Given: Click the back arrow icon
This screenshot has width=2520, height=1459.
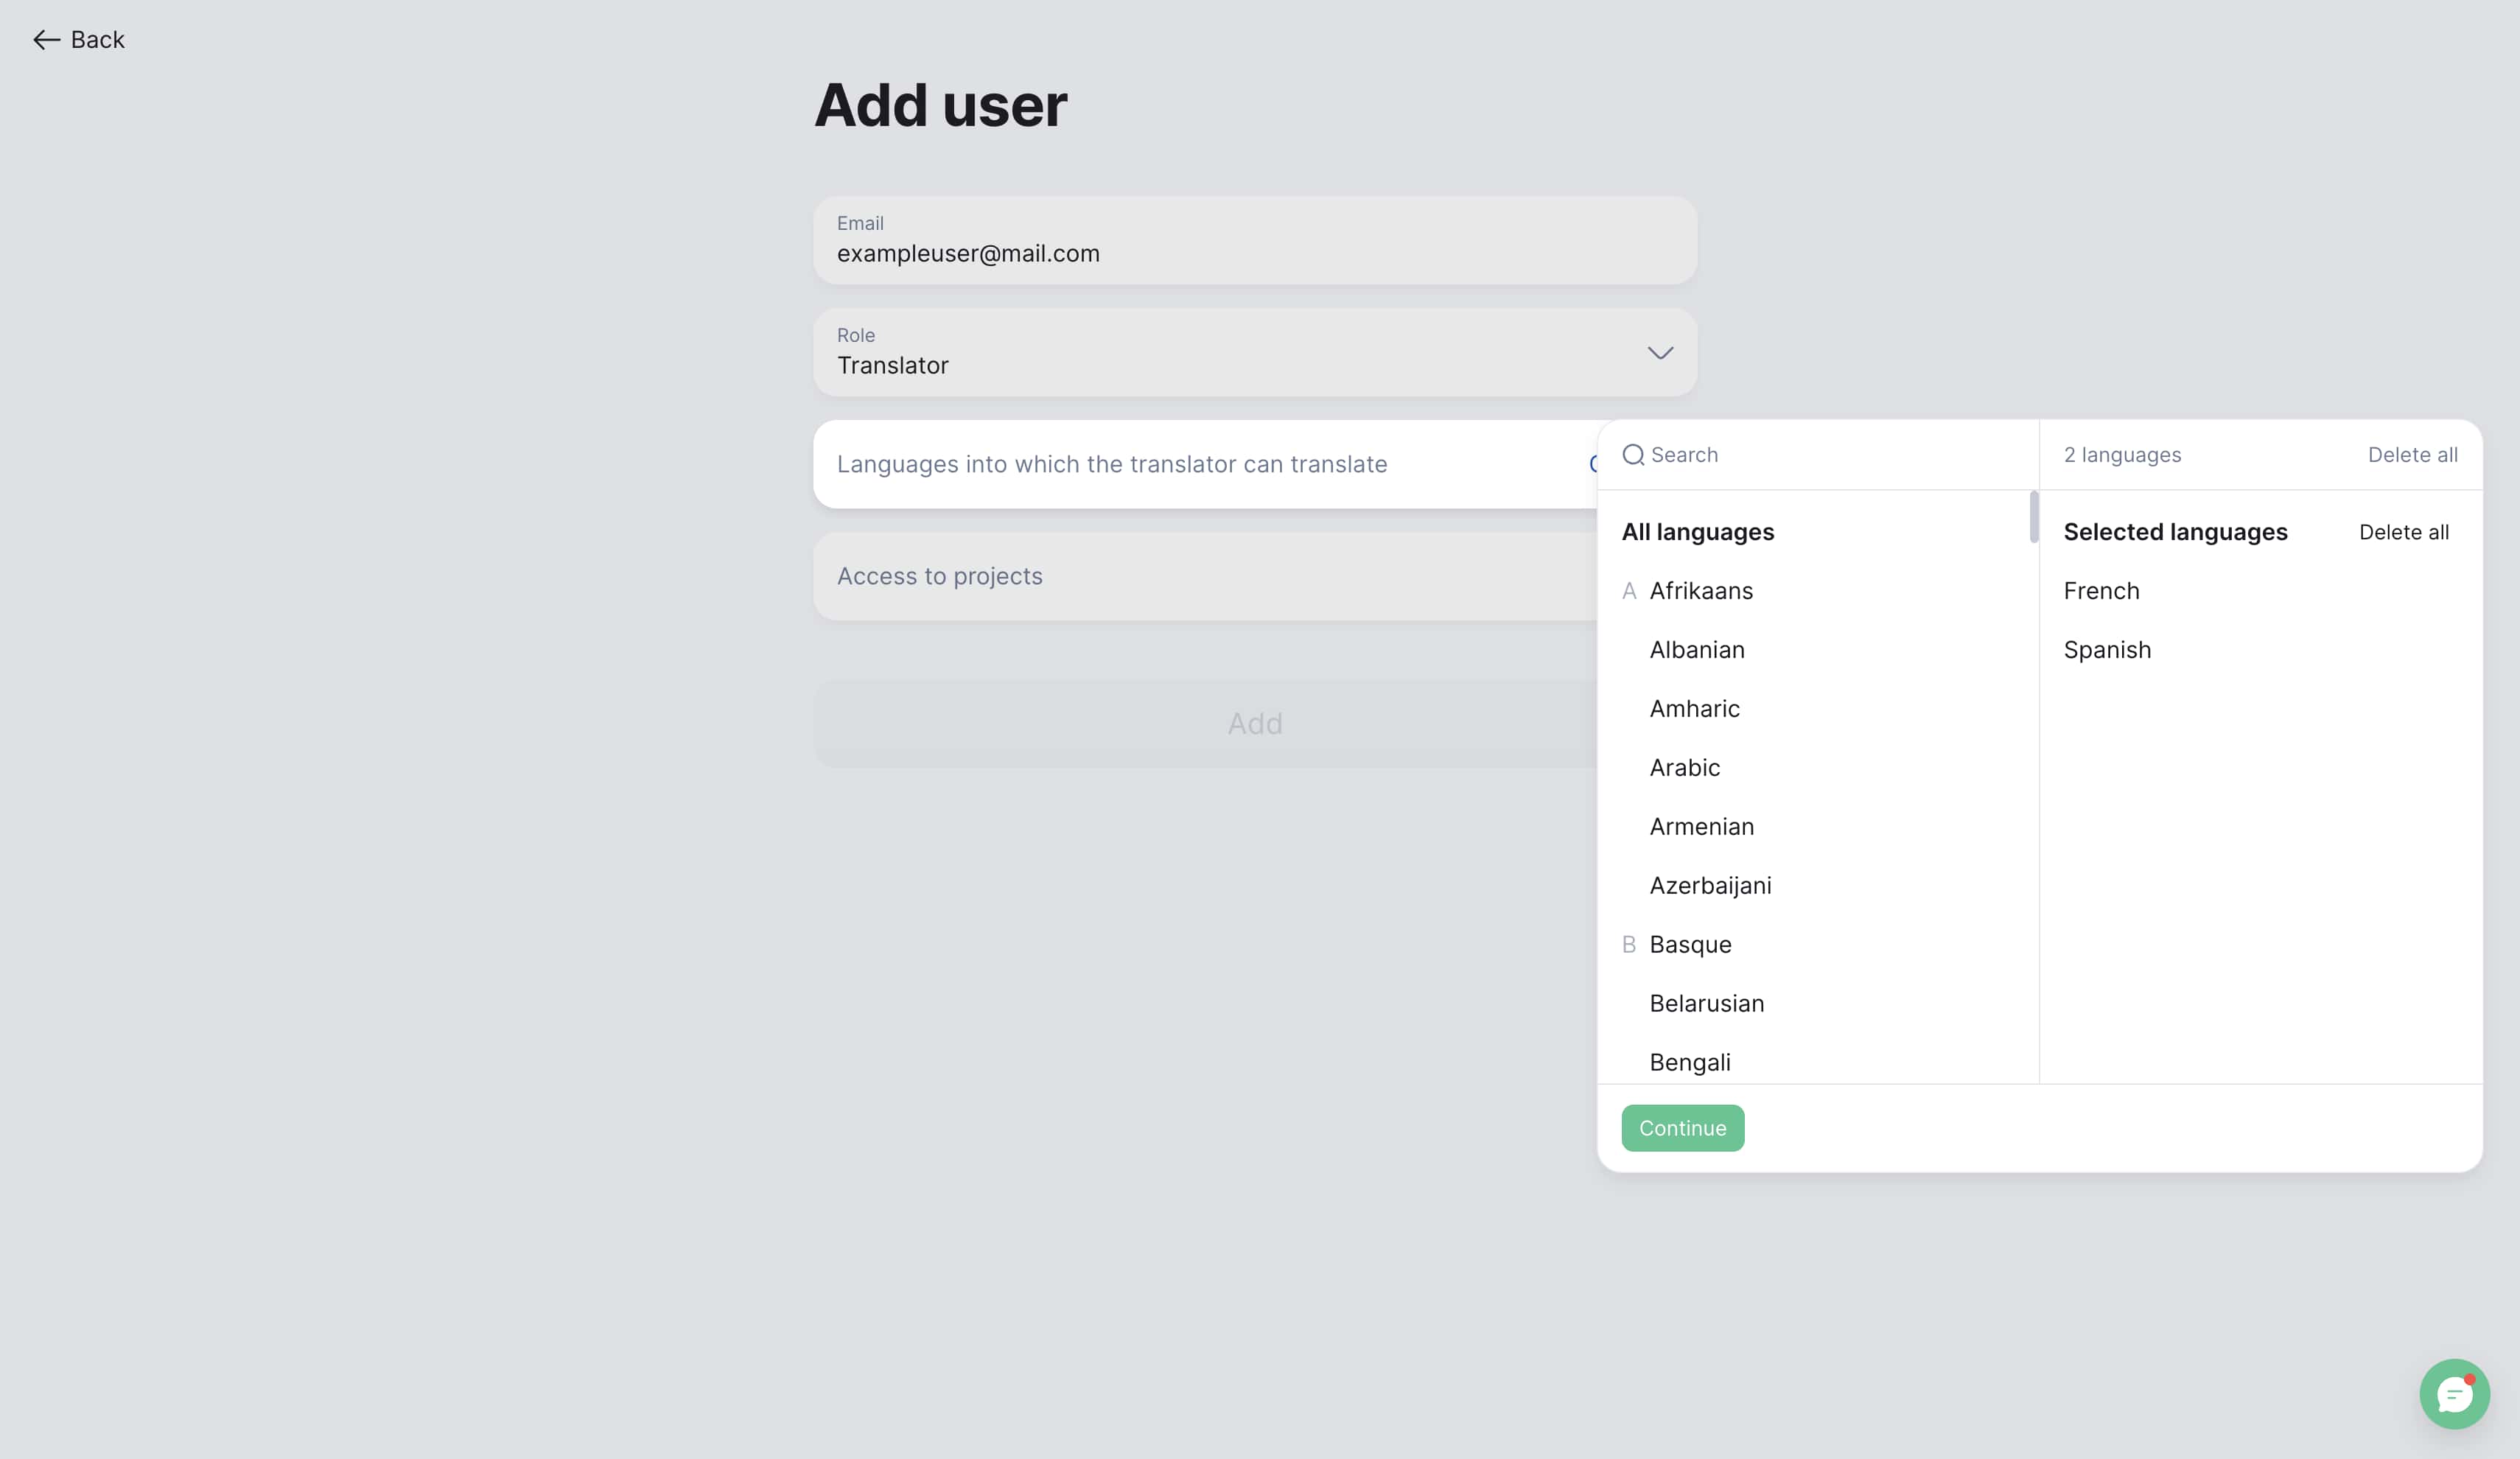Looking at the screenshot, I should coord(46,40).
